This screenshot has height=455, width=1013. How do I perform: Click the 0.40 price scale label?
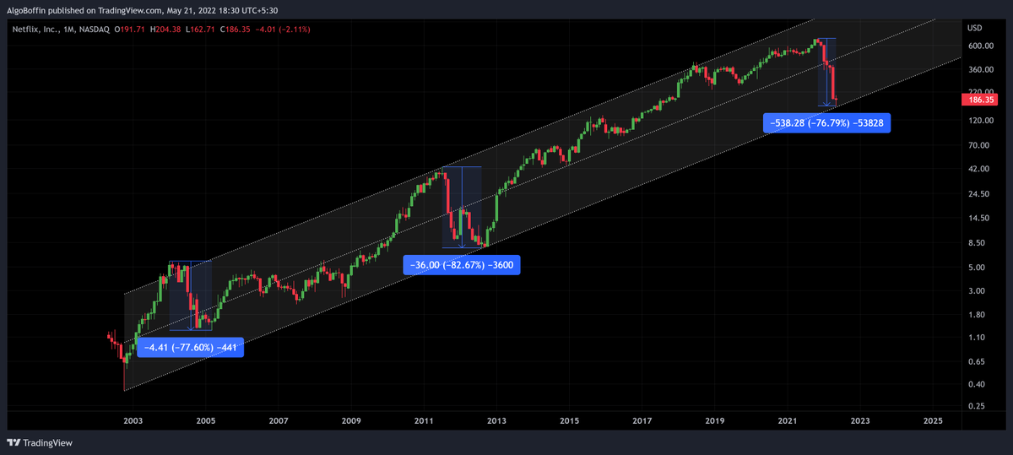(976, 385)
